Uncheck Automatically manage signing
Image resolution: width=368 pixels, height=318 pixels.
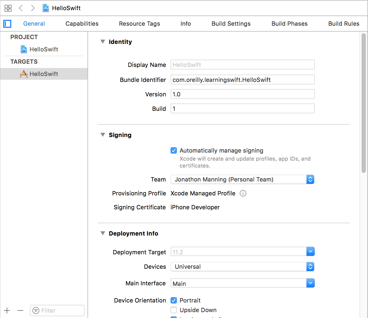[x=174, y=150]
